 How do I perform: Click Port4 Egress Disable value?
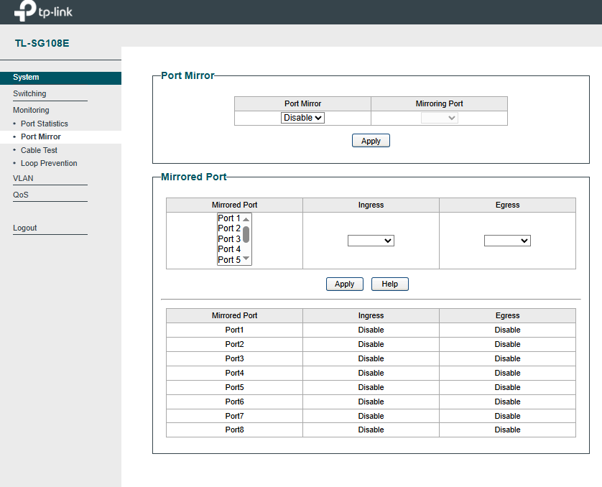tap(507, 373)
